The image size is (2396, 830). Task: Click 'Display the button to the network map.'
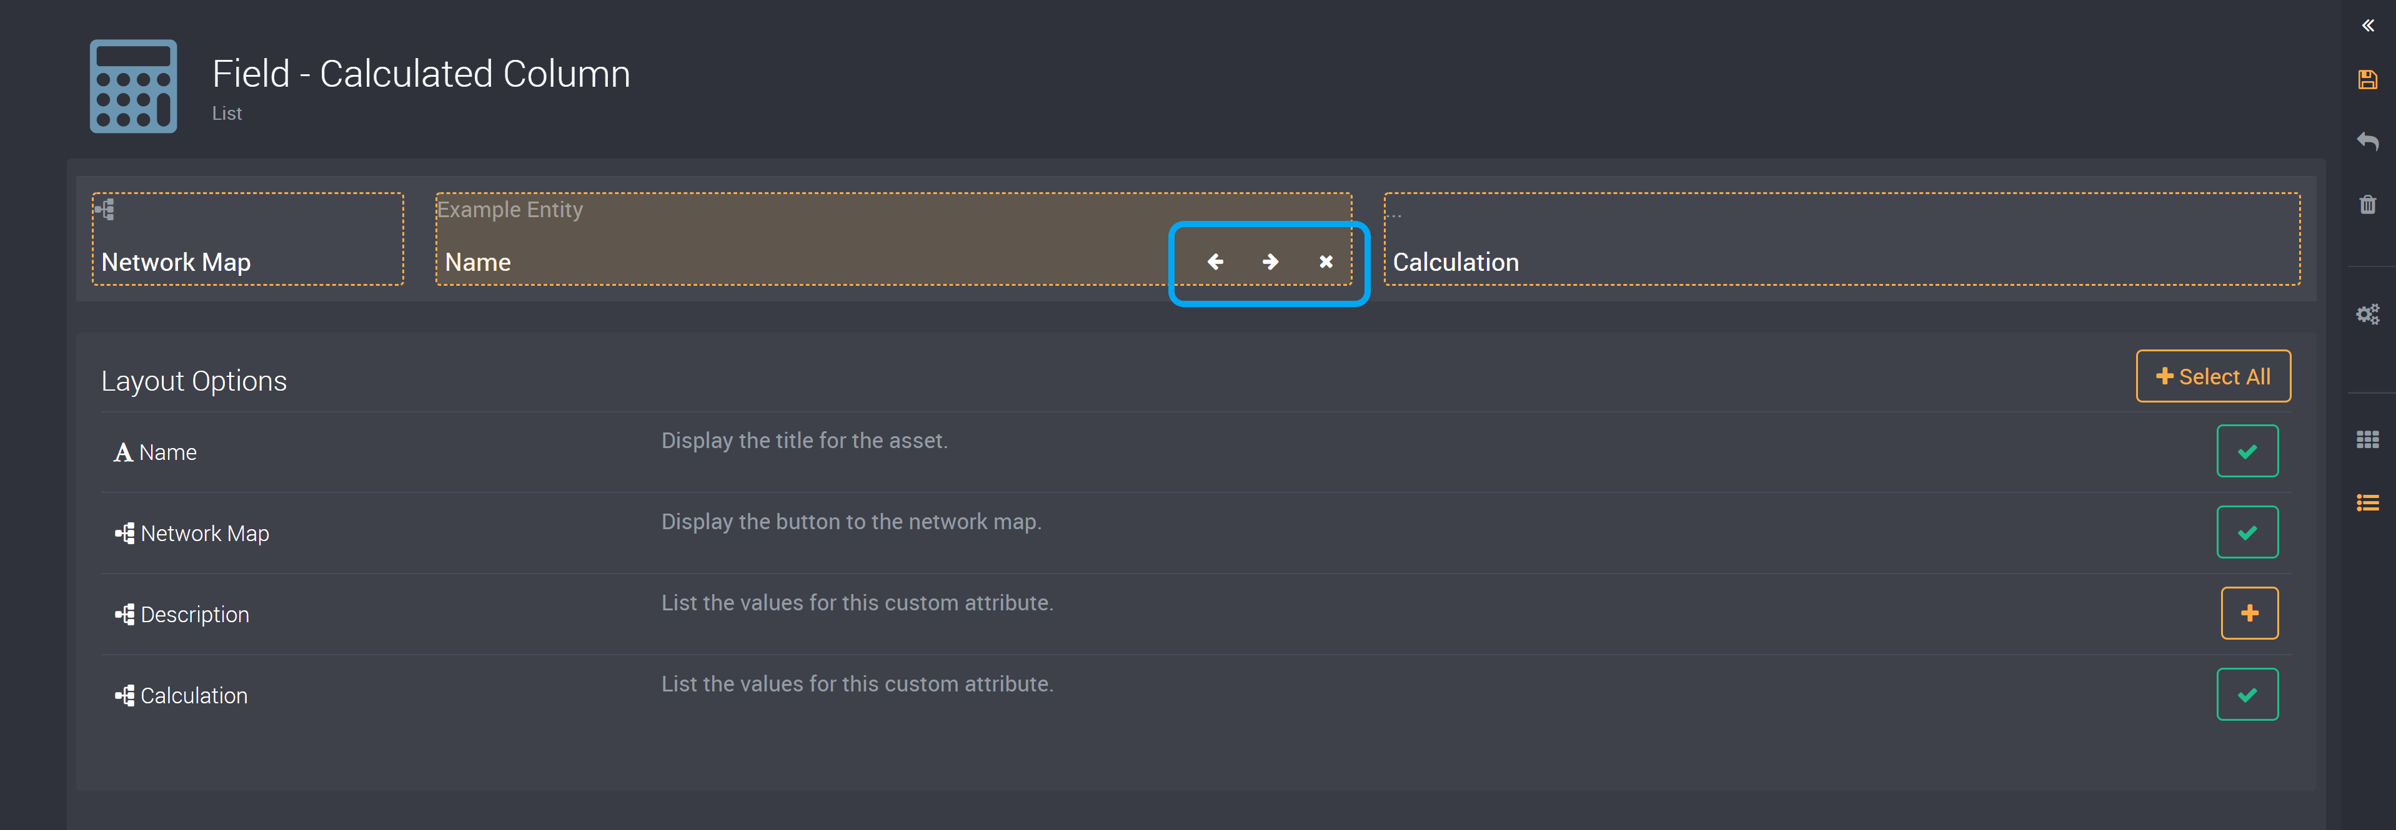coord(851,522)
